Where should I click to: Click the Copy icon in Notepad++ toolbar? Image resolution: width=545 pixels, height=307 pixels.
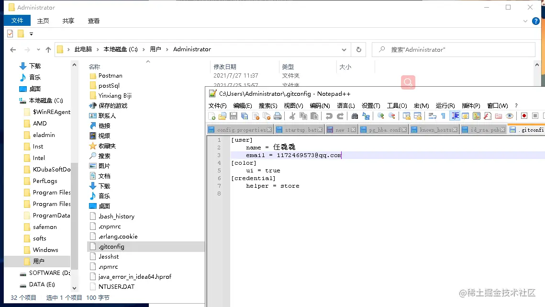pos(303,116)
